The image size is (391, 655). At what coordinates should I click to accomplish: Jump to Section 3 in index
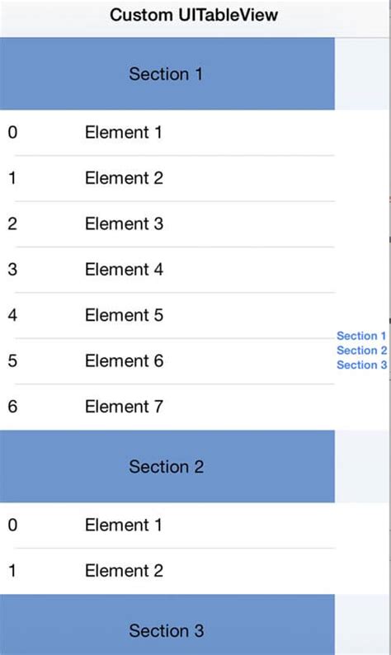point(362,365)
